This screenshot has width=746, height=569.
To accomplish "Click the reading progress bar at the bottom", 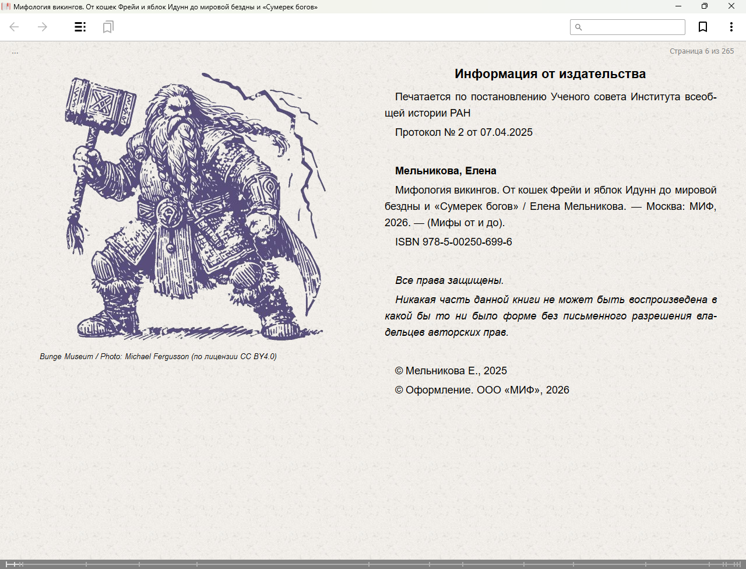I will [373, 564].
